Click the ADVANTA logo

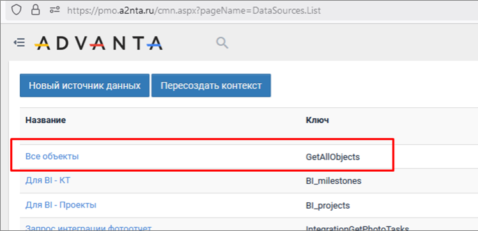coord(98,43)
